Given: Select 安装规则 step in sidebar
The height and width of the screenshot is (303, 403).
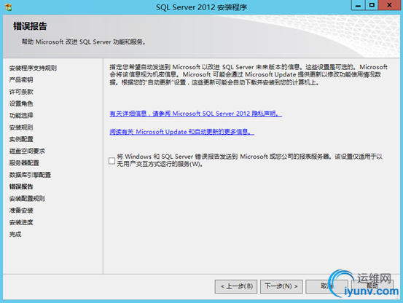Looking at the screenshot, I should point(21,127).
